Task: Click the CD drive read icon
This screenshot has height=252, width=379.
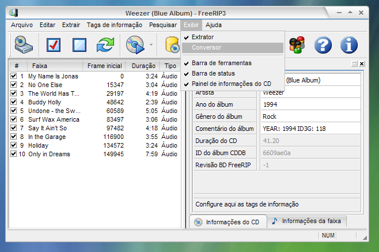Action: click(24, 44)
